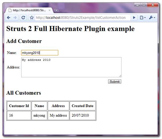Click the 'Customer Id' column header

(x=19, y=106)
